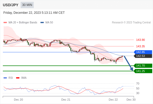Click the USD/JPY pair title
153x104 pixels.
point(11,5)
